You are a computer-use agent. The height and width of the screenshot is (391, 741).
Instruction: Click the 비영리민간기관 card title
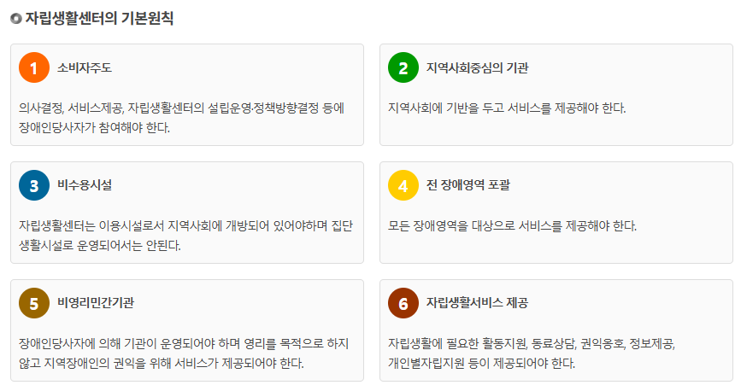point(96,302)
